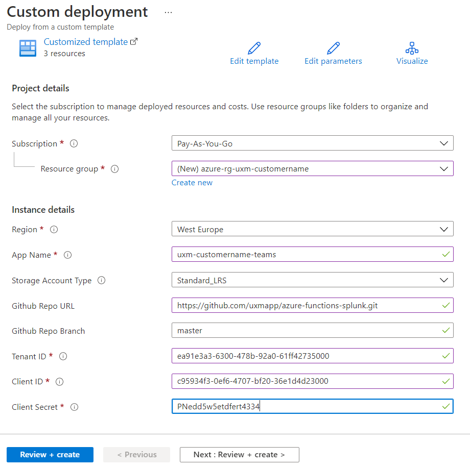The image size is (470, 469).
Task: Click the info icon next to Region
Action: pos(54,230)
